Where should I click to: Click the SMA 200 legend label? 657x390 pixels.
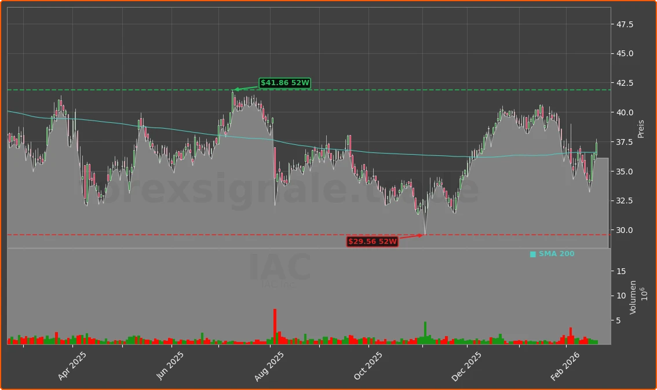point(556,253)
